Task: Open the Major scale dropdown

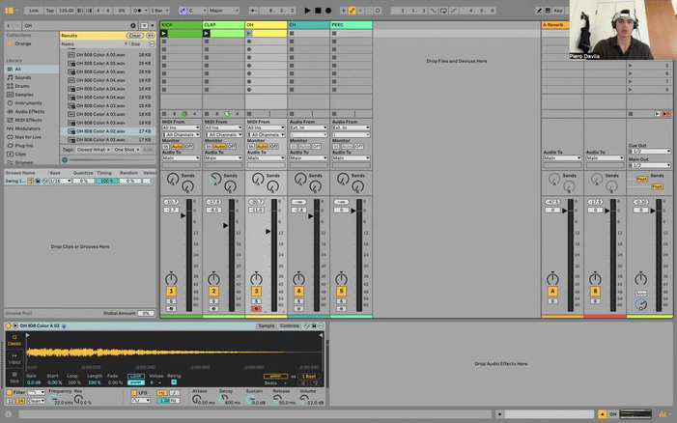Action: point(223,11)
